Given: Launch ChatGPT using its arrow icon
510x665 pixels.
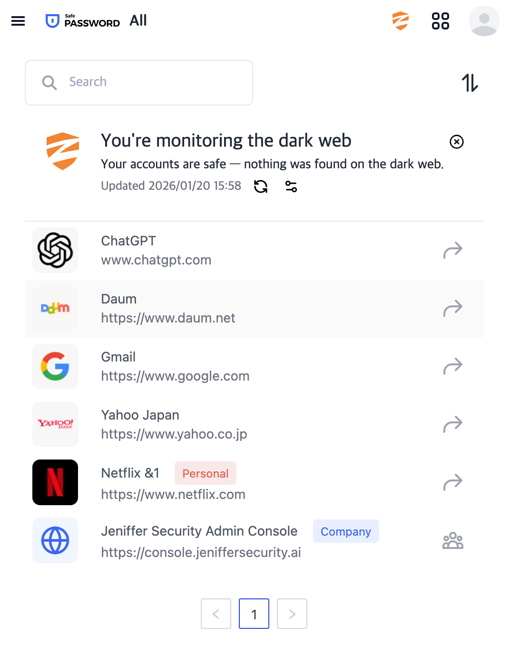Looking at the screenshot, I should coord(452,250).
